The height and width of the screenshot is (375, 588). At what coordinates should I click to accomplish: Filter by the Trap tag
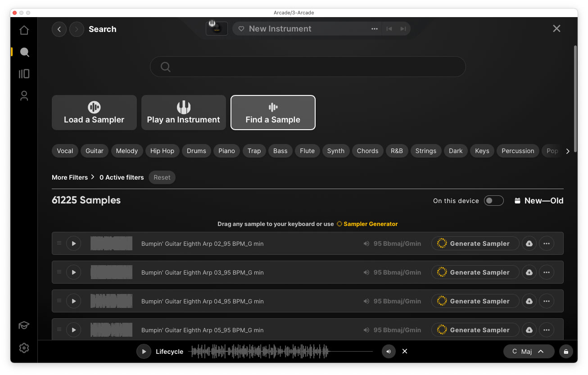[x=254, y=151]
